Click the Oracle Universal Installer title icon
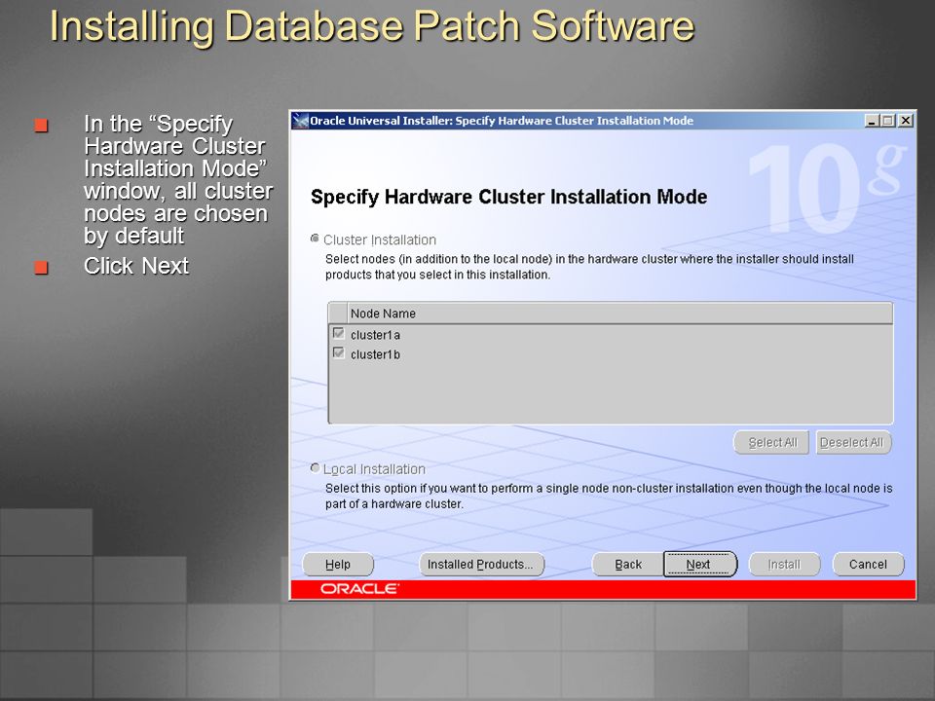Screen dimensions: 935x701 (300, 121)
